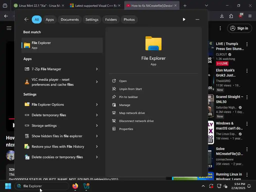Switch to the Linux Mint 22.1 tab
The image size is (256, 192).
(39, 5)
